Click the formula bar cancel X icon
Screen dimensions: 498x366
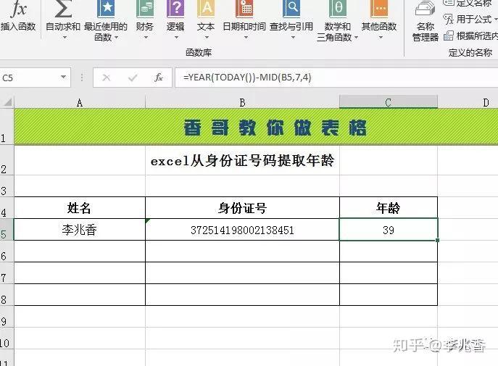coord(107,78)
